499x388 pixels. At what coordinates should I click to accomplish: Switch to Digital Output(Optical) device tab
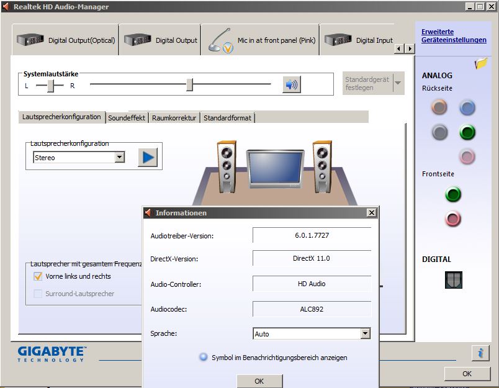tap(66, 40)
